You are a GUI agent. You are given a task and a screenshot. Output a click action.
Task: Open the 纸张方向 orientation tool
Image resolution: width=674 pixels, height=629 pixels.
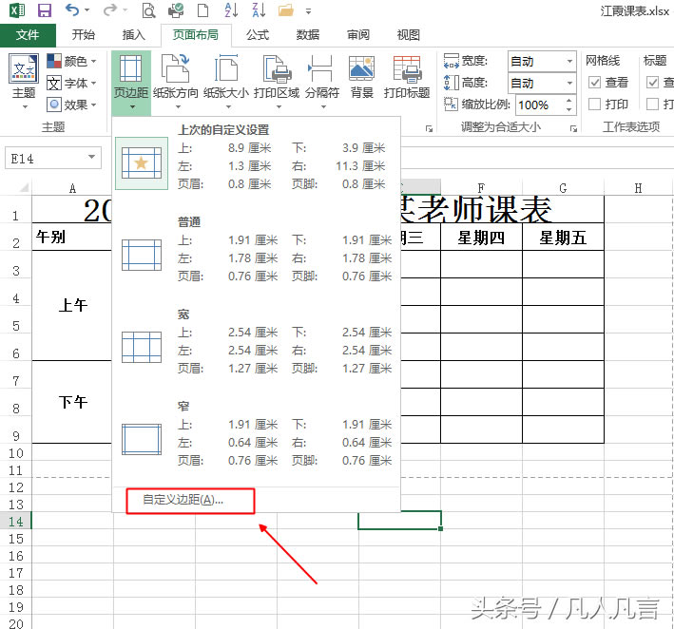(x=176, y=76)
